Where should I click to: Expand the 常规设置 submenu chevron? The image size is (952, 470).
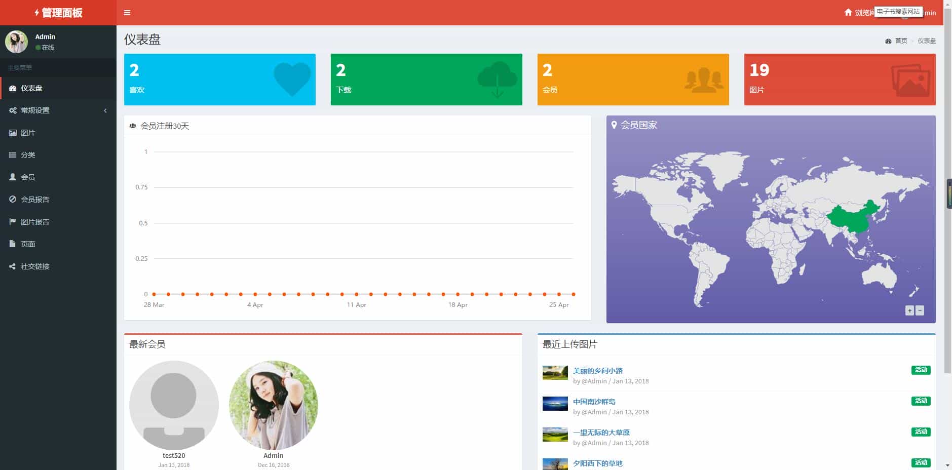tap(105, 110)
